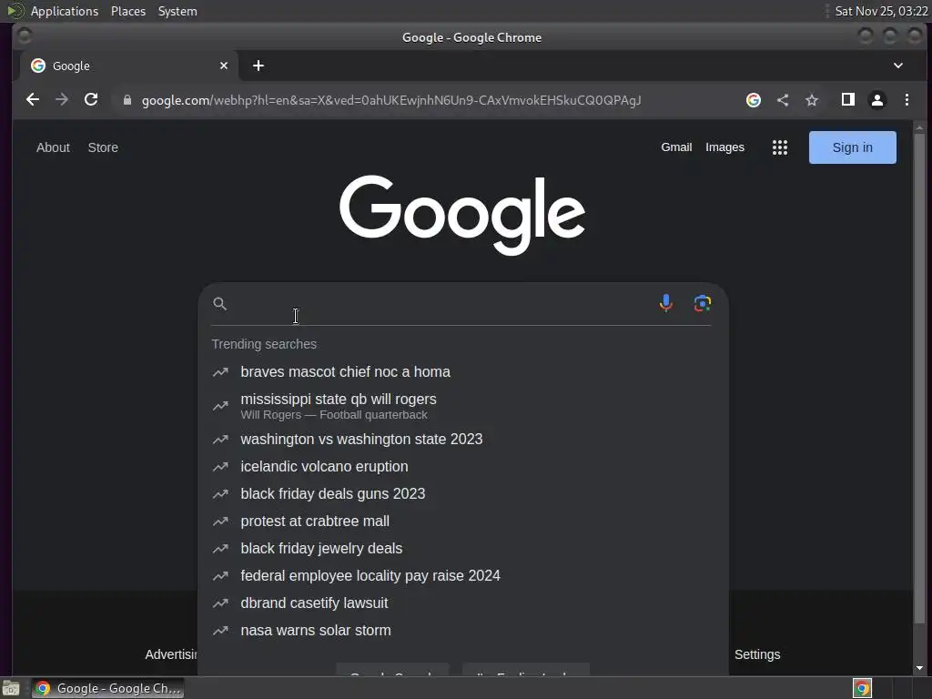Click the clock showing Sat Nov 25
The image size is (932, 699).
coord(881,11)
